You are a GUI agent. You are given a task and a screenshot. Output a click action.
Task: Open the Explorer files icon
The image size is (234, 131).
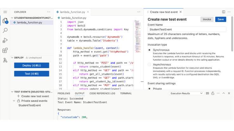point(5,21)
